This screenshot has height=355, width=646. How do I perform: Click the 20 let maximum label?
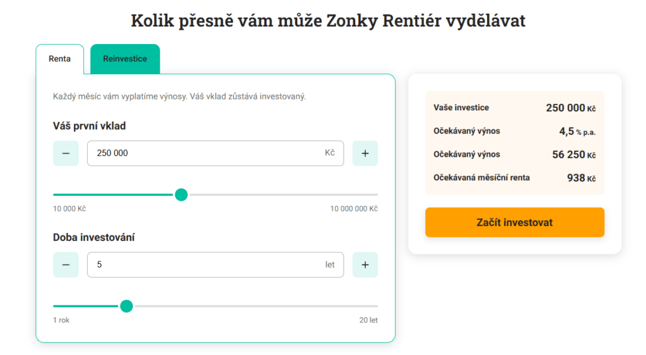click(x=368, y=320)
